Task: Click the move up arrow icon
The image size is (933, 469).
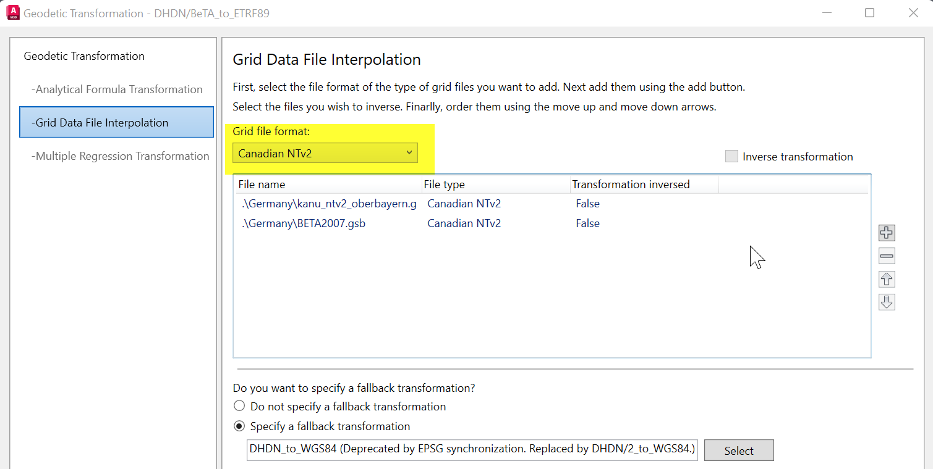Action: (x=887, y=279)
